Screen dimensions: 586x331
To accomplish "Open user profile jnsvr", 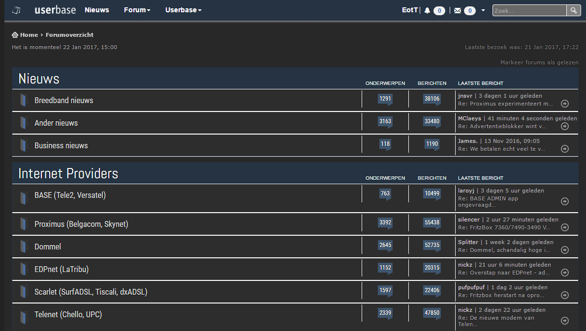I will coord(465,96).
